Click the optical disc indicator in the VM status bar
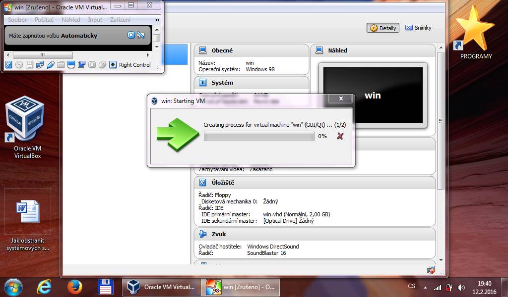Viewport: 508px width, 297px height. pos(19,65)
